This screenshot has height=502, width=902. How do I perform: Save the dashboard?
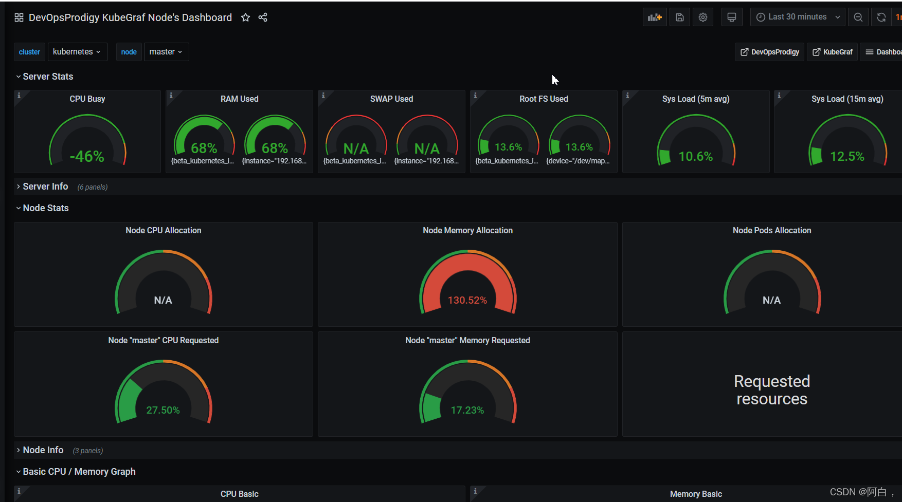click(x=680, y=17)
